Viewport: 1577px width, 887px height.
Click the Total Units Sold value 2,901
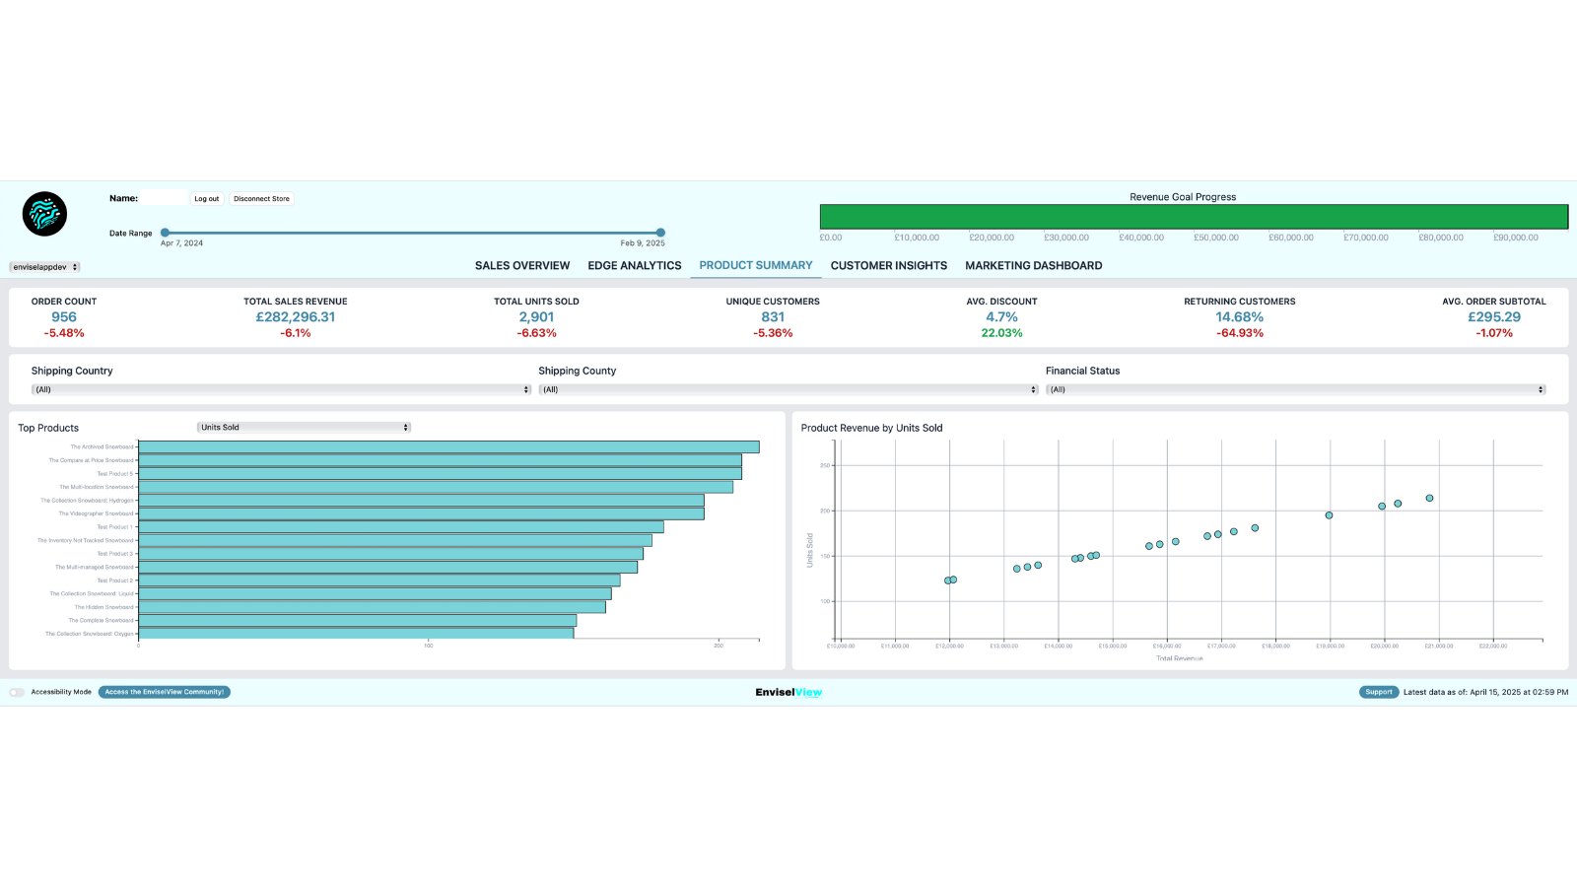(x=536, y=316)
